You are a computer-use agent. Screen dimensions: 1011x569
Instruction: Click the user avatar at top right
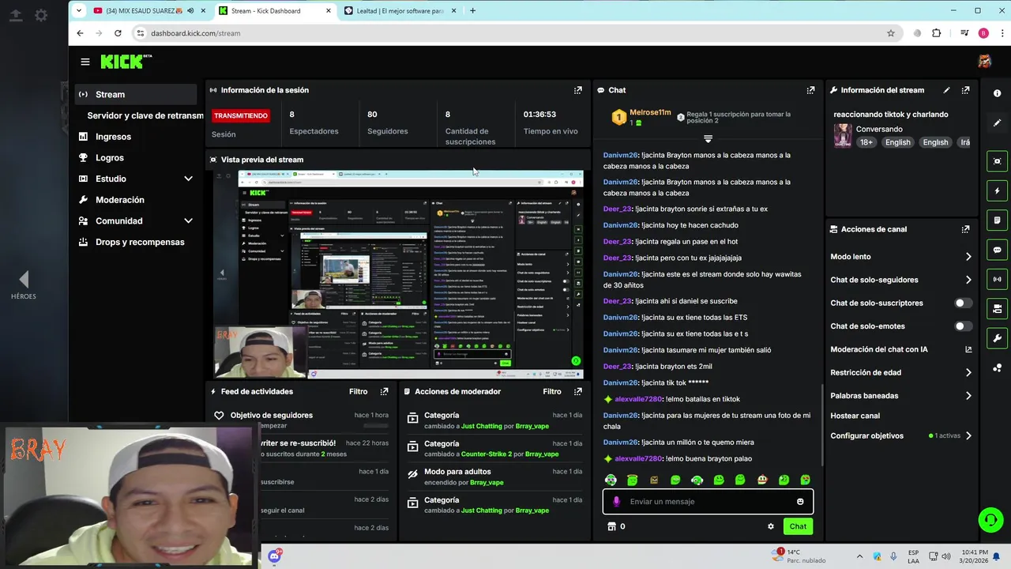pos(984,62)
